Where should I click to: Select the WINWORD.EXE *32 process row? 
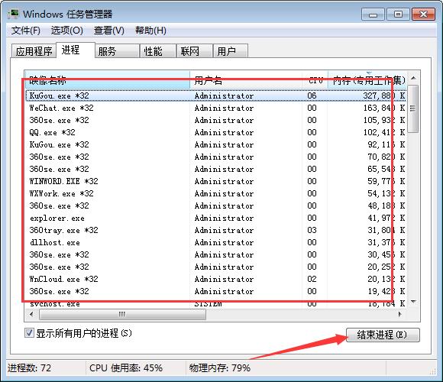(216, 181)
